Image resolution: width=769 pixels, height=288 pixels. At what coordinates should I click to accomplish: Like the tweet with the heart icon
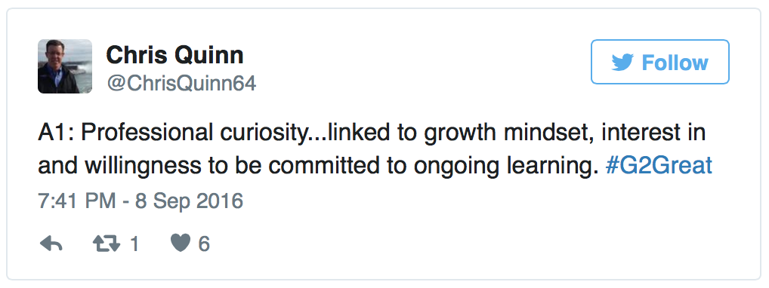(180, 244)
